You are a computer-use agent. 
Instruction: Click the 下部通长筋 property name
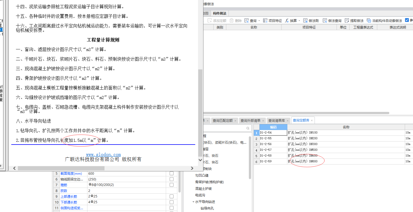68,202
